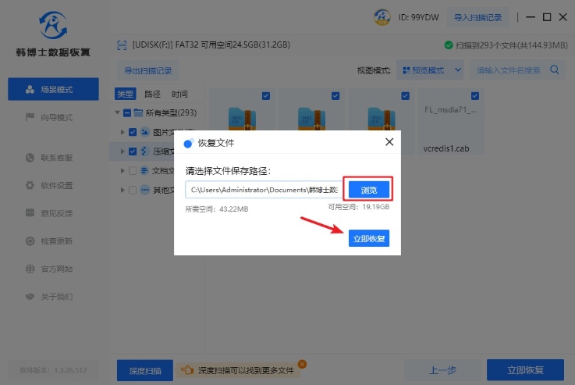The height and width of the screenshot is (385, 575).
Task: Switch to the 路径 tab
Action: 152,94
